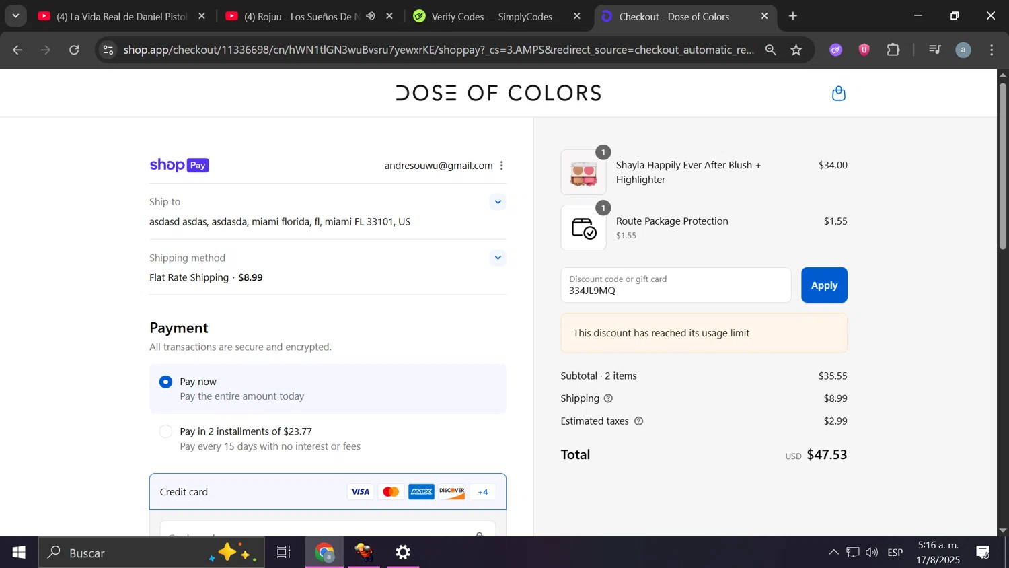Go back to the previous page
Screen dimensions: 1009x568
click(x=17, y=50)
